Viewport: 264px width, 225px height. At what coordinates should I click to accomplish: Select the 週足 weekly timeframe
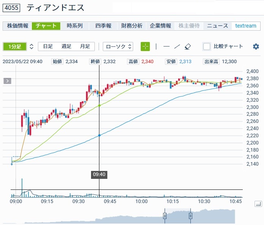pos(66,47)
